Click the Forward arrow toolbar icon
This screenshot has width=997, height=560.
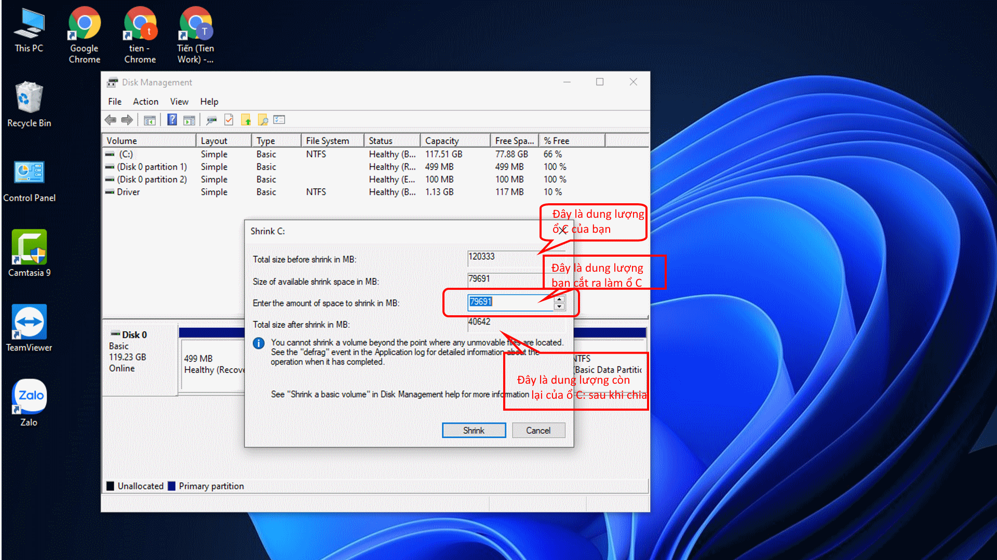(127, 120)
